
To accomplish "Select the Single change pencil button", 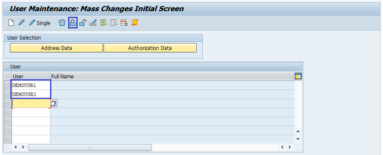I will (x=40, y=23).
